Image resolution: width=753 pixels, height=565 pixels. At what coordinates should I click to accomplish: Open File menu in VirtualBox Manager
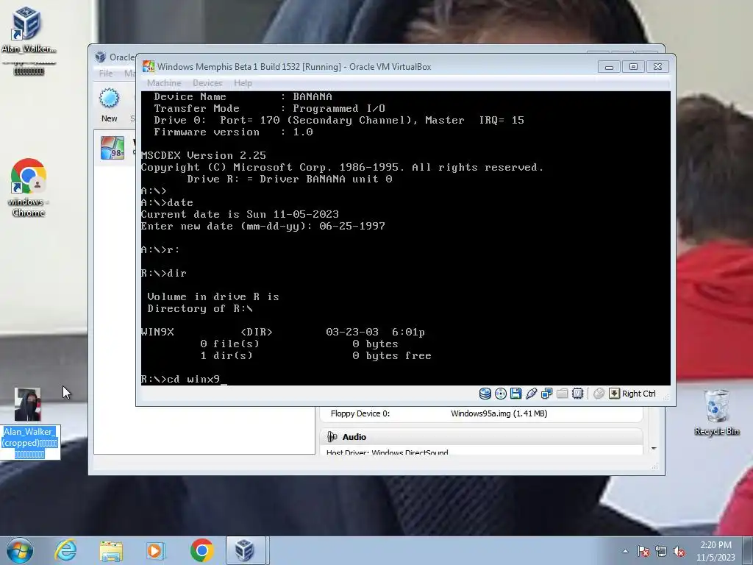pos(106,74)
